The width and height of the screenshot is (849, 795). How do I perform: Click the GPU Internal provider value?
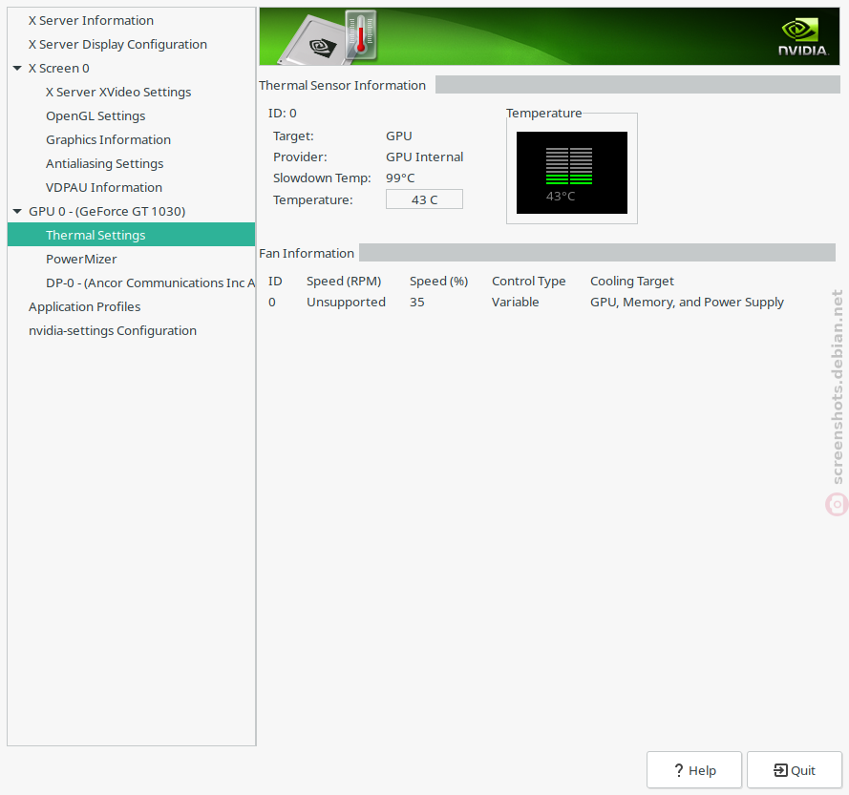point(424,157)
